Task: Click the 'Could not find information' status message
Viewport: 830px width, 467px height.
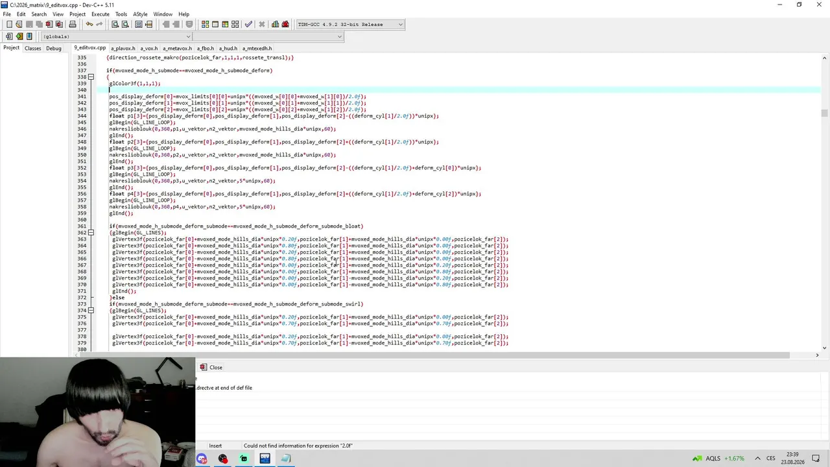Action: 298,446
